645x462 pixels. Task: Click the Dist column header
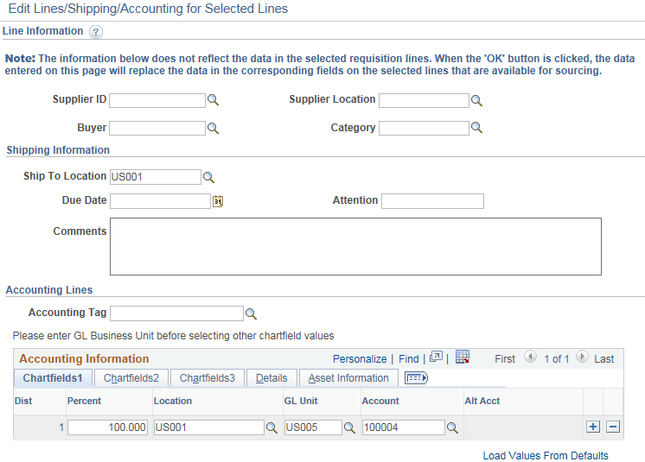23,401
